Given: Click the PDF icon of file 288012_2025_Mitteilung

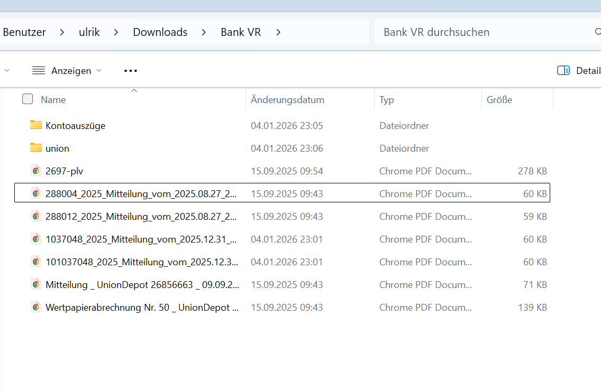Looking at the screenshot, I should click(35, 216).
